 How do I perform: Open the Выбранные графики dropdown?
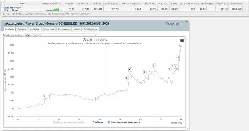point(60,35)
